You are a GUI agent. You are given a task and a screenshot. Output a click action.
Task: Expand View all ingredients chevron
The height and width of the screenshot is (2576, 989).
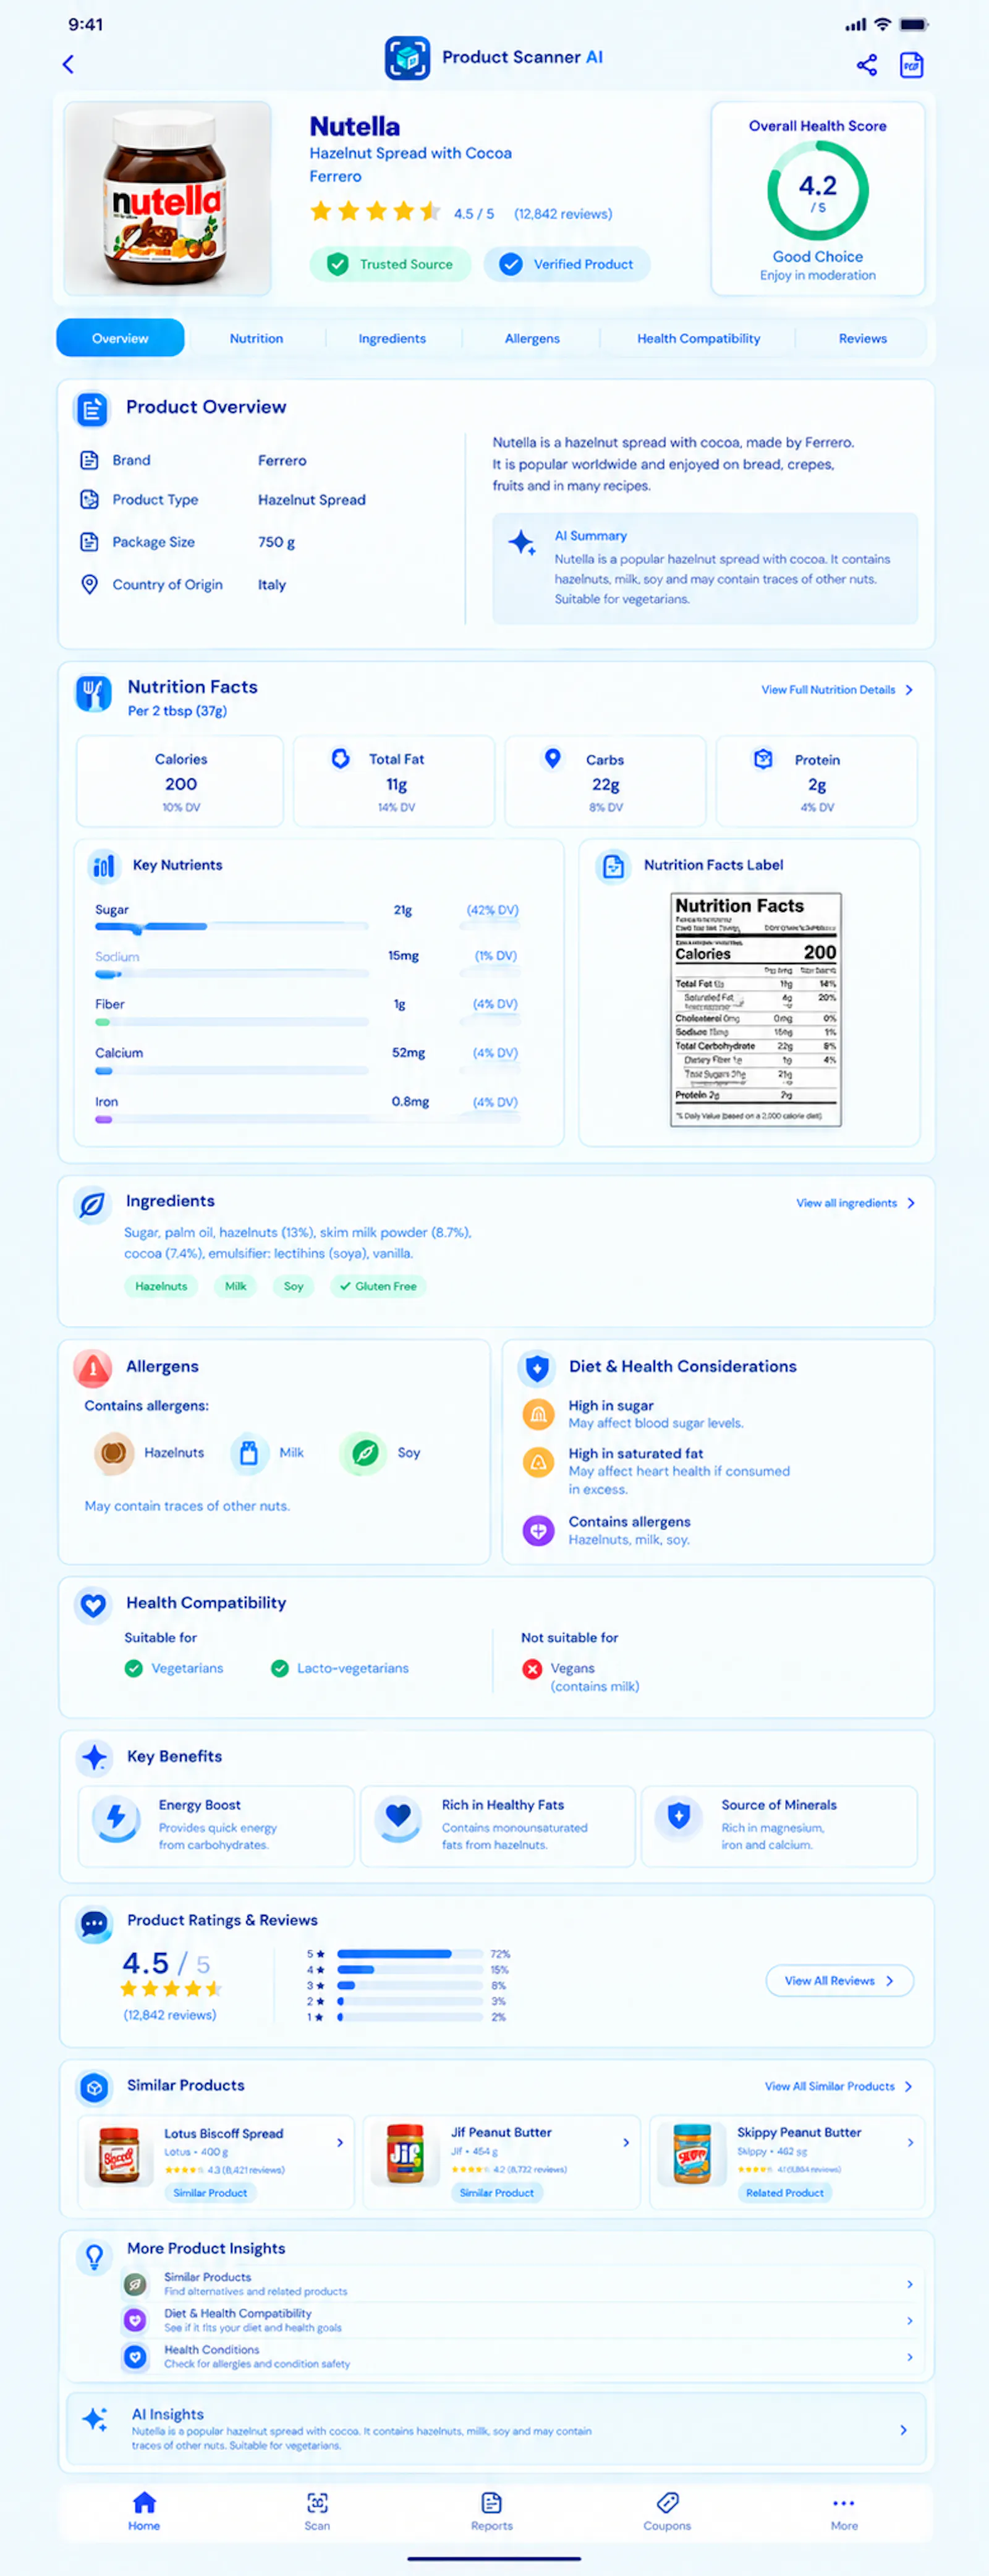coord(911,1203)
